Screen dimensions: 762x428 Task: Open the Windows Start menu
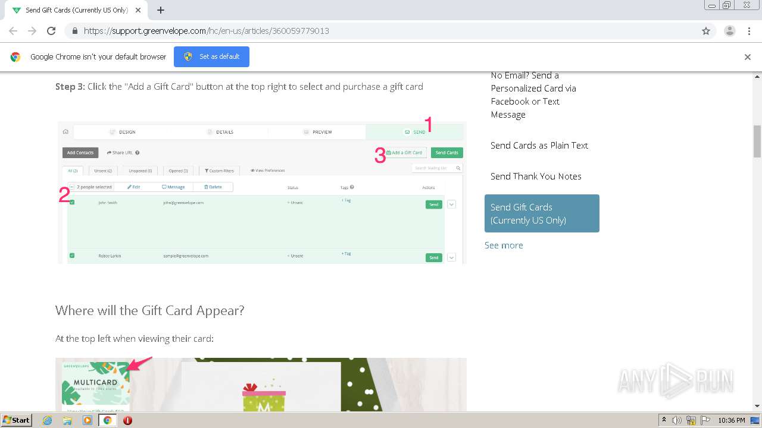[16, 420]
